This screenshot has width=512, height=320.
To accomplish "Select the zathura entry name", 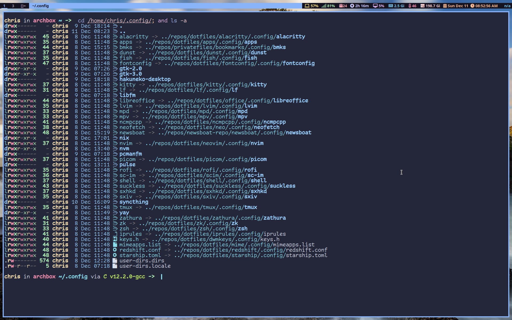I will pyautogui.click(x=131, y=218).
